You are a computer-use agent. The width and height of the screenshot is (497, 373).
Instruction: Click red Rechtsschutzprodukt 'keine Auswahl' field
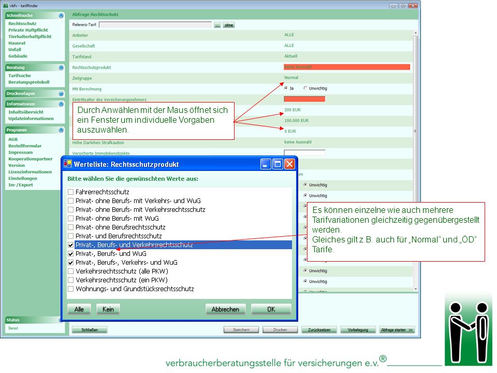[347, 67]
